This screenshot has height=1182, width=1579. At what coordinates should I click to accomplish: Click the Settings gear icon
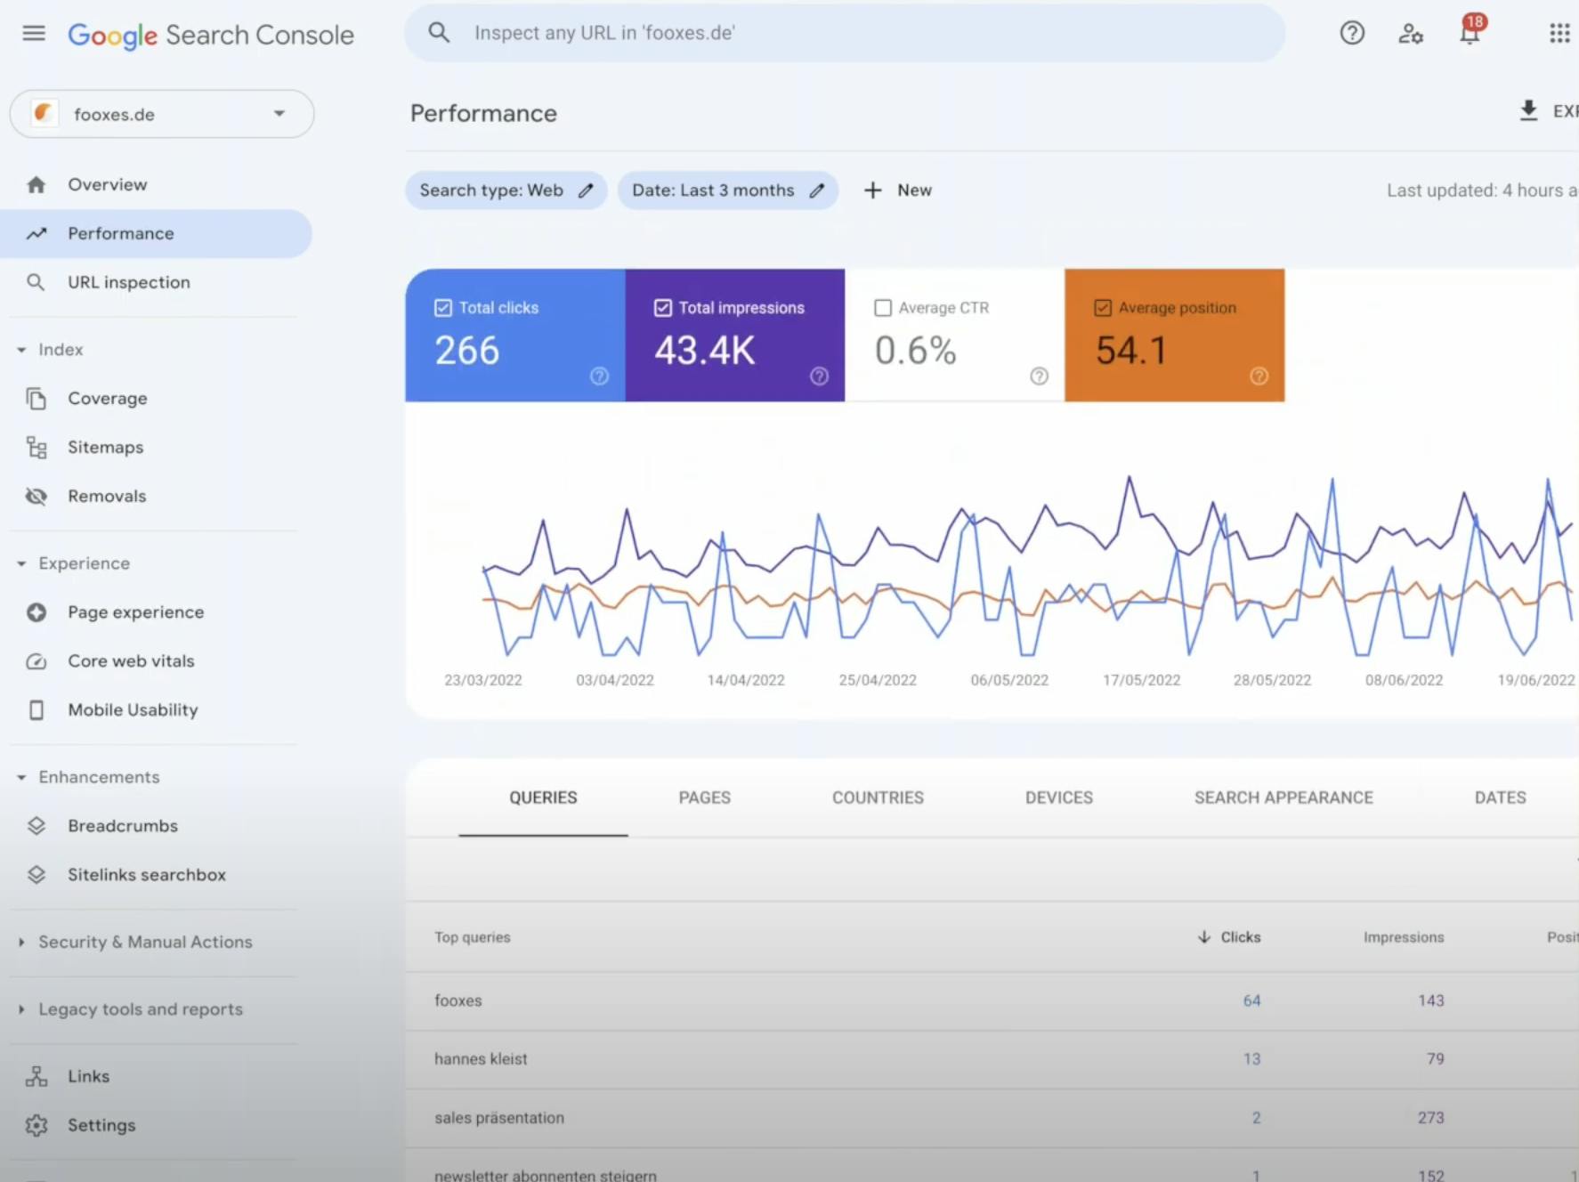[x=36, y=1126]
